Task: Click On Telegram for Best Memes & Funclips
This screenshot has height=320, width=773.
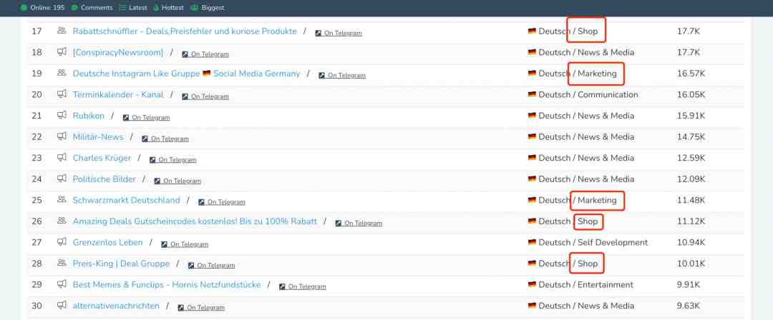Action: pos(302,286)
